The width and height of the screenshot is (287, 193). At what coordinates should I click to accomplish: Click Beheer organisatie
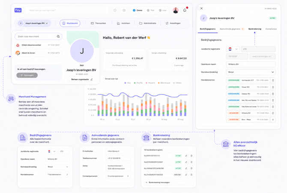pyautogui.click(x=82, y=79)
